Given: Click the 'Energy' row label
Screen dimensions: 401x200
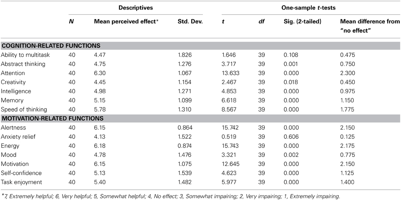Looking at the screenshot, I should [x=10, y=145].
